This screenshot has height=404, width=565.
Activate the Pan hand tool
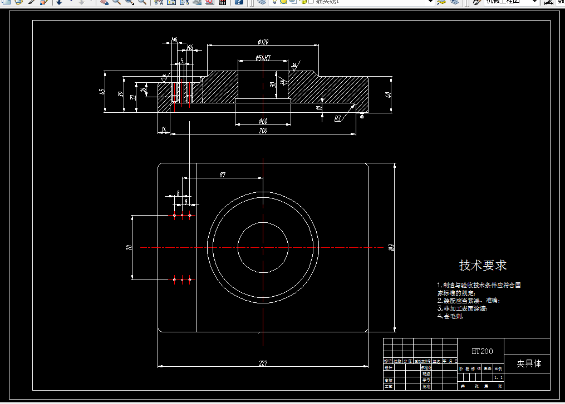pos(104,2)
